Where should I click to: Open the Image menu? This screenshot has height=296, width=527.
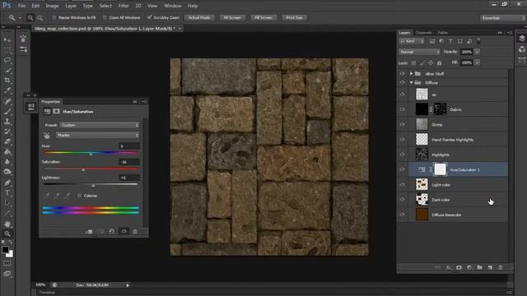pos(52,6)
